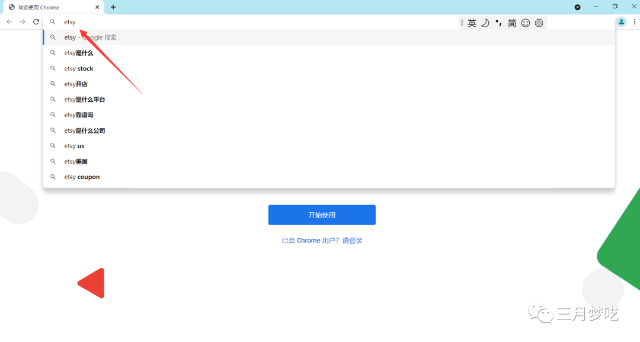Go forward using the forward arrow
Screen dimensions: 640x342
[23, 22]
